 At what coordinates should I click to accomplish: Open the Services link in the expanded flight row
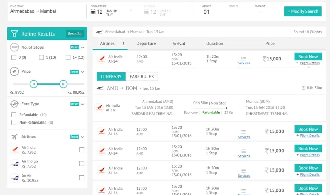(x=244, y=63)
